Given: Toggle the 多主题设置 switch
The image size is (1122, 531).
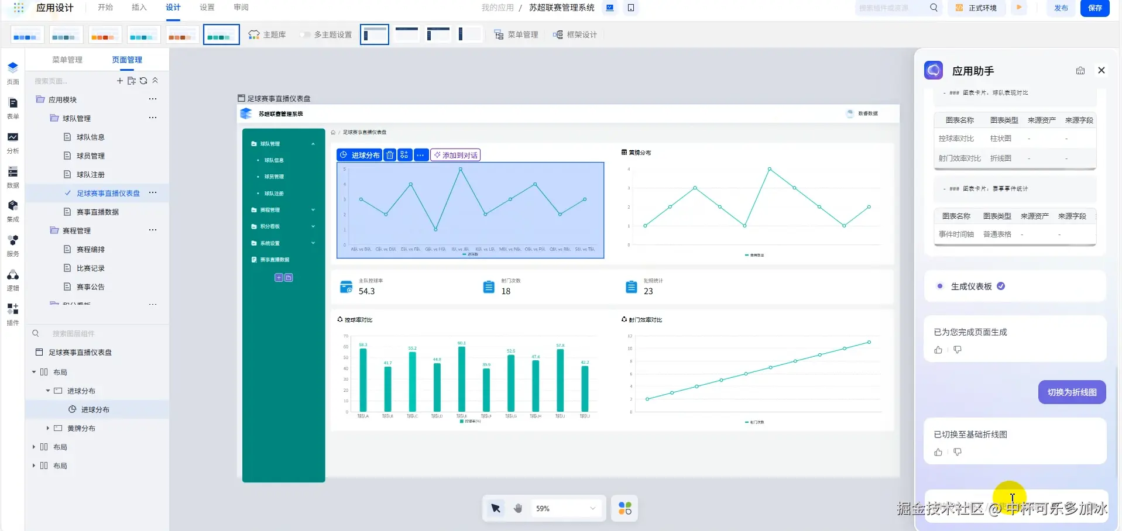Looking at the screenshot, I should point(305,35).
